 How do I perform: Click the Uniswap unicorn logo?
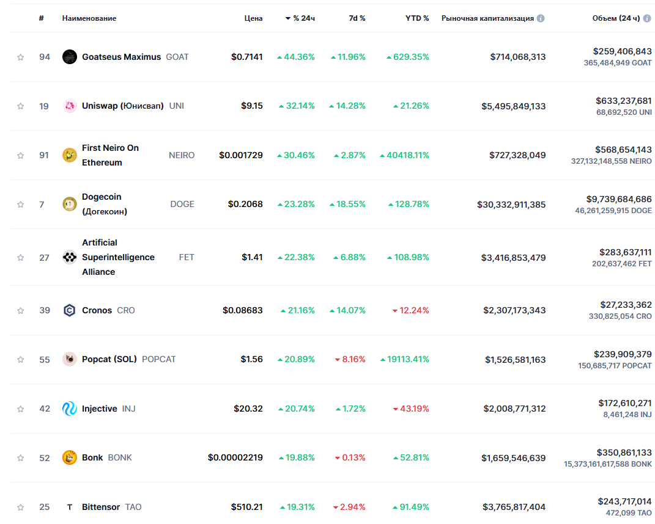[x=70, y=106]
